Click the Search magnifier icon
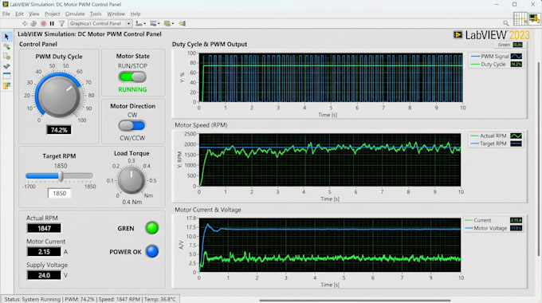Image resolution: width=542 pixels, height=303 pixels. [x=506, y=23]
